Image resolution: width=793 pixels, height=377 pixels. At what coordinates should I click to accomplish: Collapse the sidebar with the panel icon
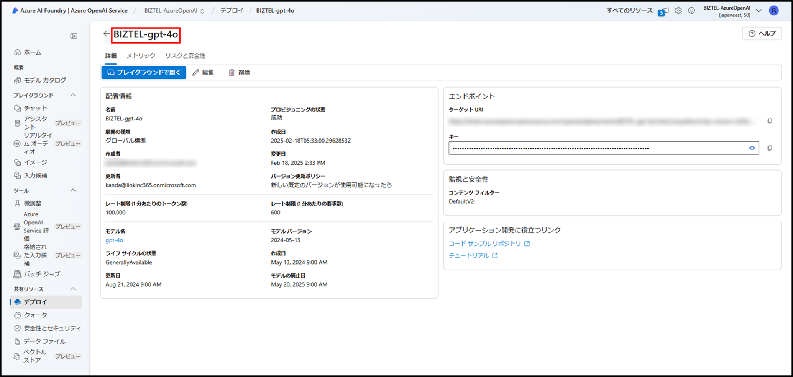(x=74, y=36)
